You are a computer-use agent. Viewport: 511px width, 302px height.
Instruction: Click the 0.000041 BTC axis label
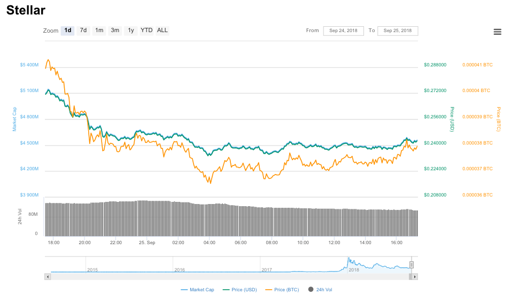[x=477, y=65]
